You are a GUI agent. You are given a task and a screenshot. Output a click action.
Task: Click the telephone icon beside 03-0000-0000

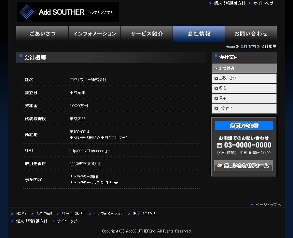(x=220, y=145)
